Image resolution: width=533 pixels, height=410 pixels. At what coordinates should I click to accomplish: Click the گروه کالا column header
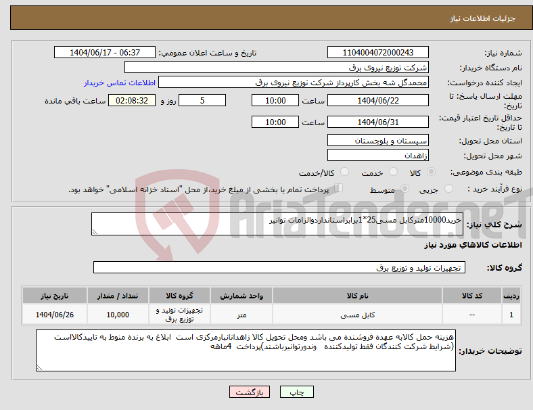(x=179, y=296)
